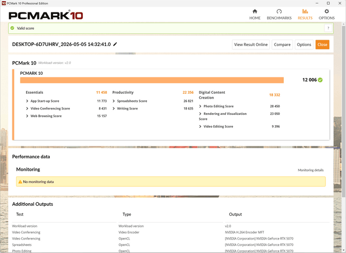This screenshot has width=346, height=253.
Task: Click the 9 396 Video Editing value
Action: coord(276,127)
